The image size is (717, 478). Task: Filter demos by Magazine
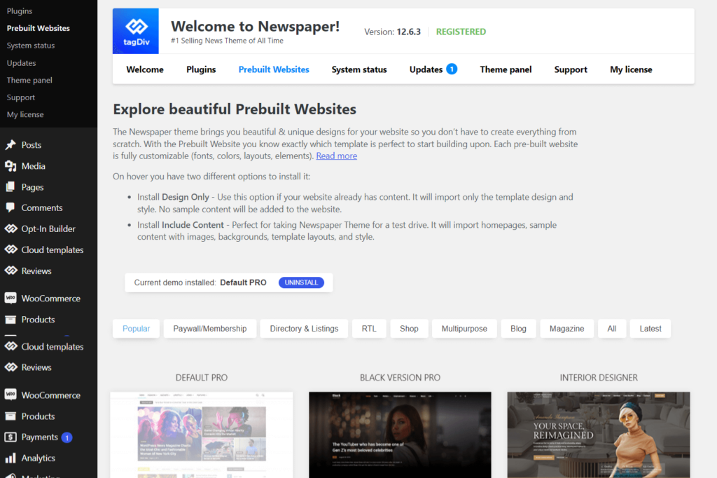coord(567,329)
